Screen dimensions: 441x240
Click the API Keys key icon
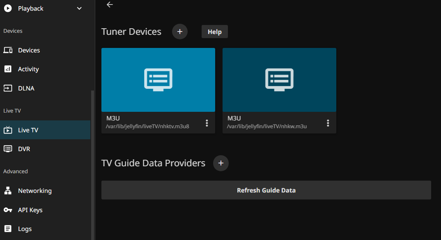point(8,210)
